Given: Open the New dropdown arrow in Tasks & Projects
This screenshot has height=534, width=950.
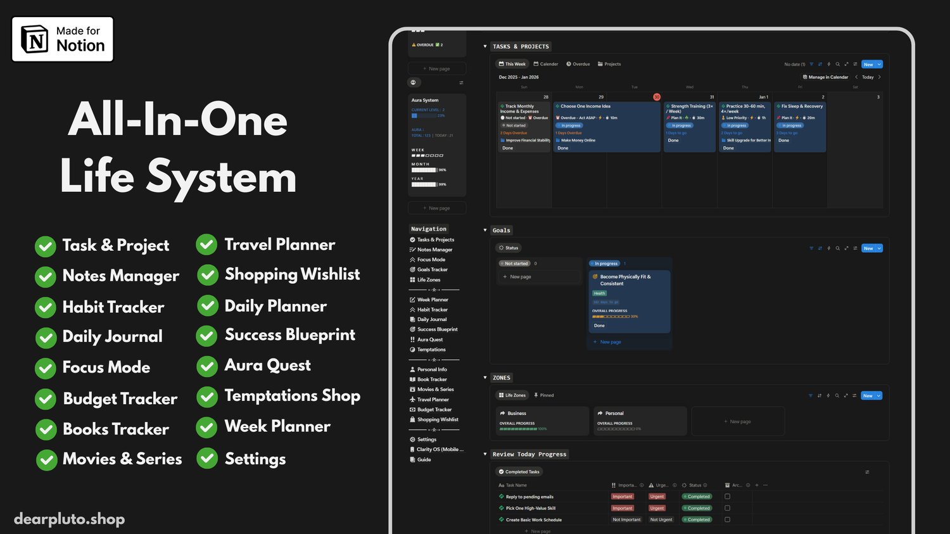Looking at the screenshot, I should [x=879, y=64].
